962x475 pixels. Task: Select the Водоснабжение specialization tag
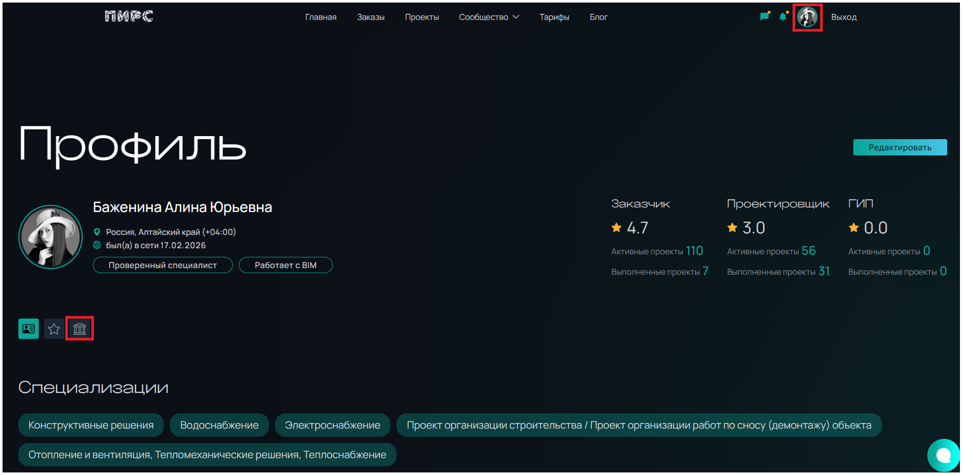click(x=219, y=425)
